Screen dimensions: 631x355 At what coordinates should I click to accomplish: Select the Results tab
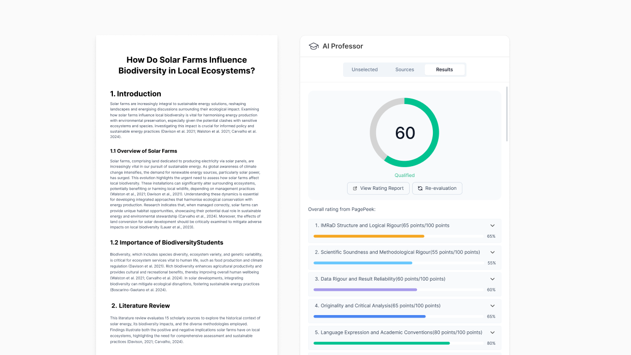click(x=444, y=70)
